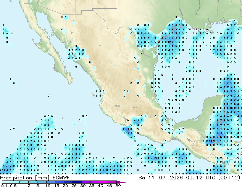Select the "09..12" time range text

coord(194,178)
